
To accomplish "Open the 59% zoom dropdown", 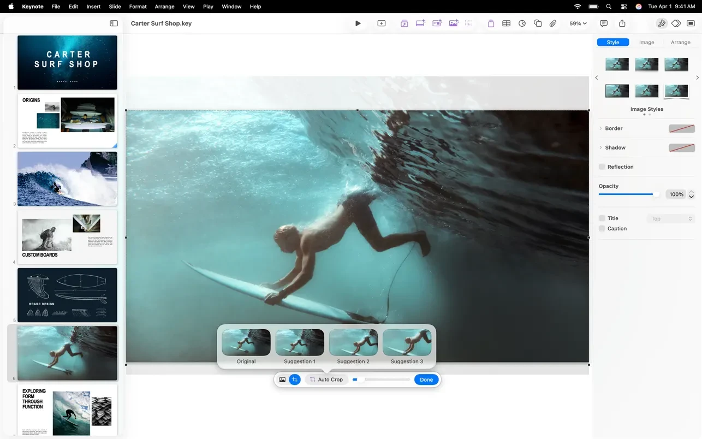I will [x=578, y=23].
